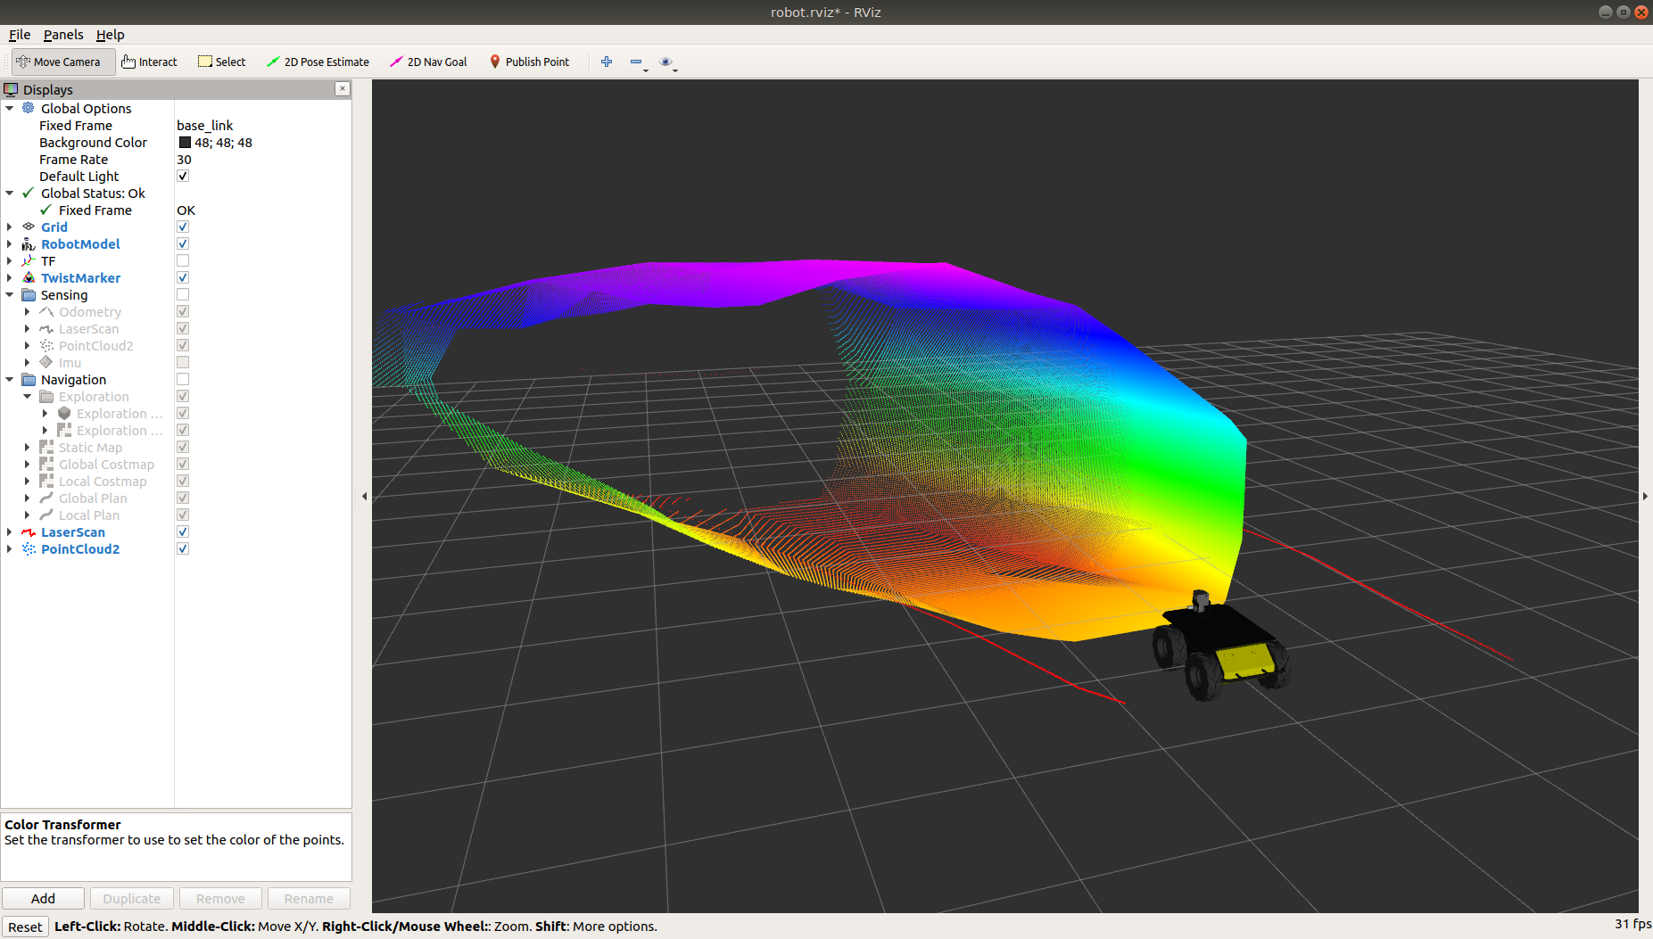The height and width of the screenshot is (939, 1653).
Task: Click the add tool plus icon
Action: pos(607,62)
